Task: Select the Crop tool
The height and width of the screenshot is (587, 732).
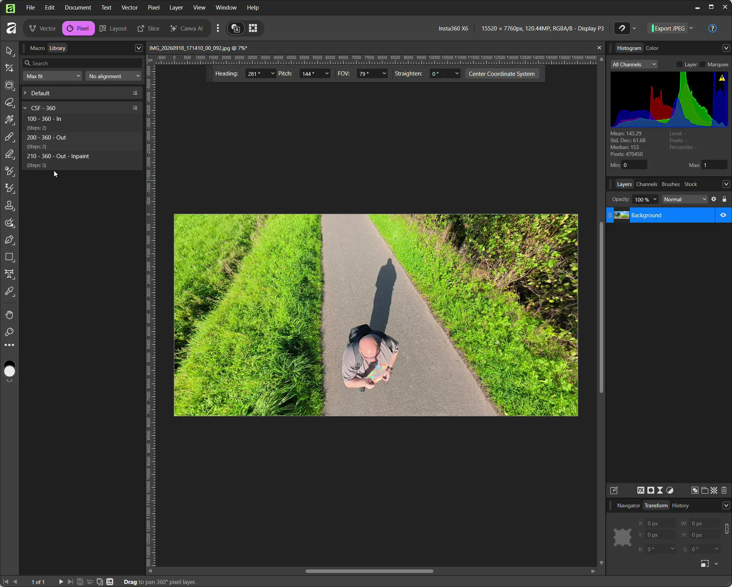Action: pyautogui.click(x=10, y=68)
